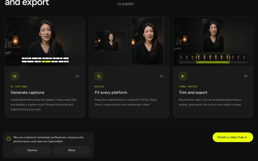Click the FINAL REVIEW label
Image resolution: width=258 pixels, height=161 pixels.
click(188, 87)
